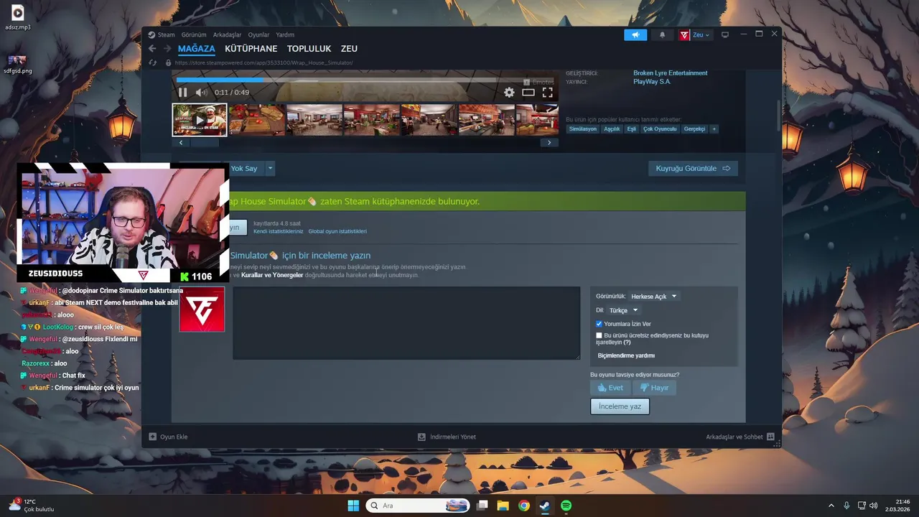Recommend the game with Evet
Screen dimensions: 919x517
tap(610, 388)
